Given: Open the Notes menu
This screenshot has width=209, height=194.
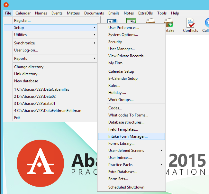Looking at the screenshot, I should pos(129,13).
